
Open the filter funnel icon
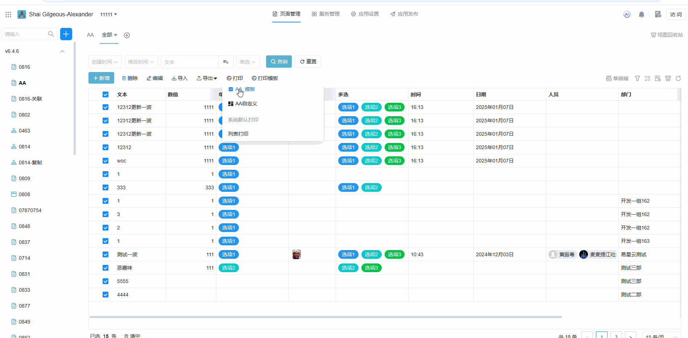click(x=637, y=79)
